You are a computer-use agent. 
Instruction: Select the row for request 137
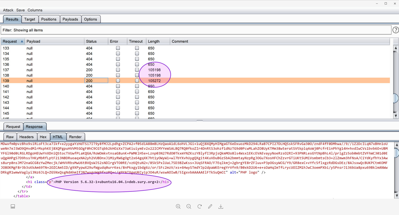click(195, 70)
